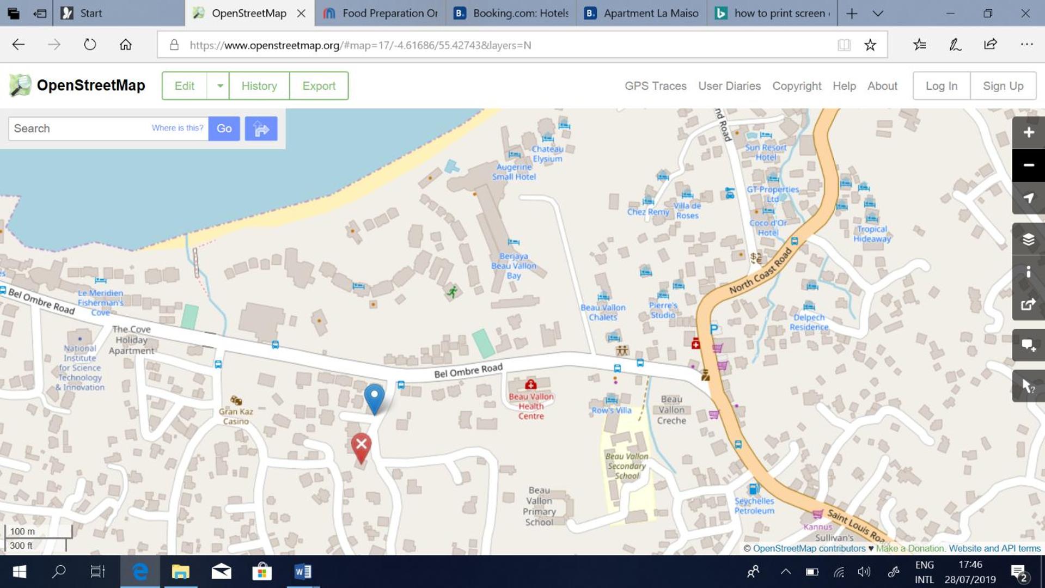Click the Log In button

[x=941, y=85]
